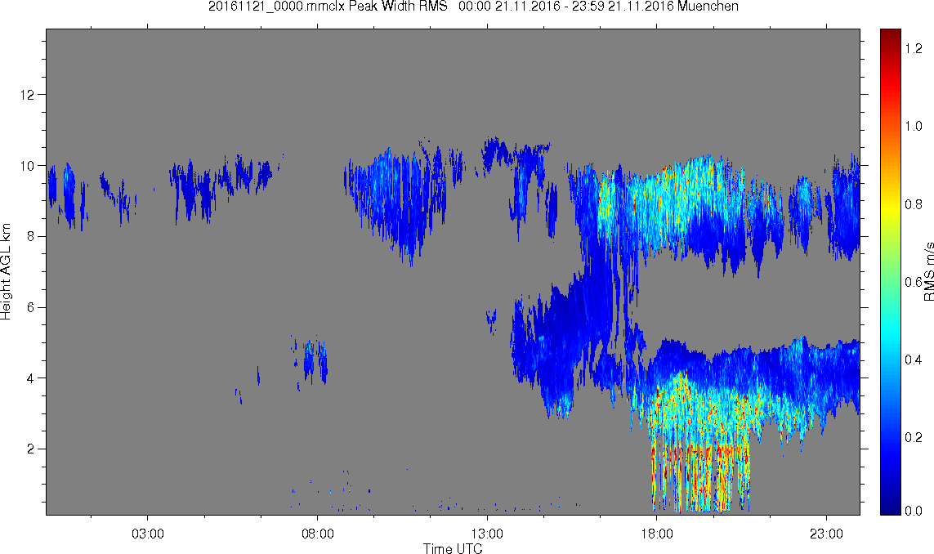Click the date range text '00:00 21.11.2016 - 23:59 21.11.2016 Muenchen'
The width and height of the screenshot is (934, 554).
(599, 7)
